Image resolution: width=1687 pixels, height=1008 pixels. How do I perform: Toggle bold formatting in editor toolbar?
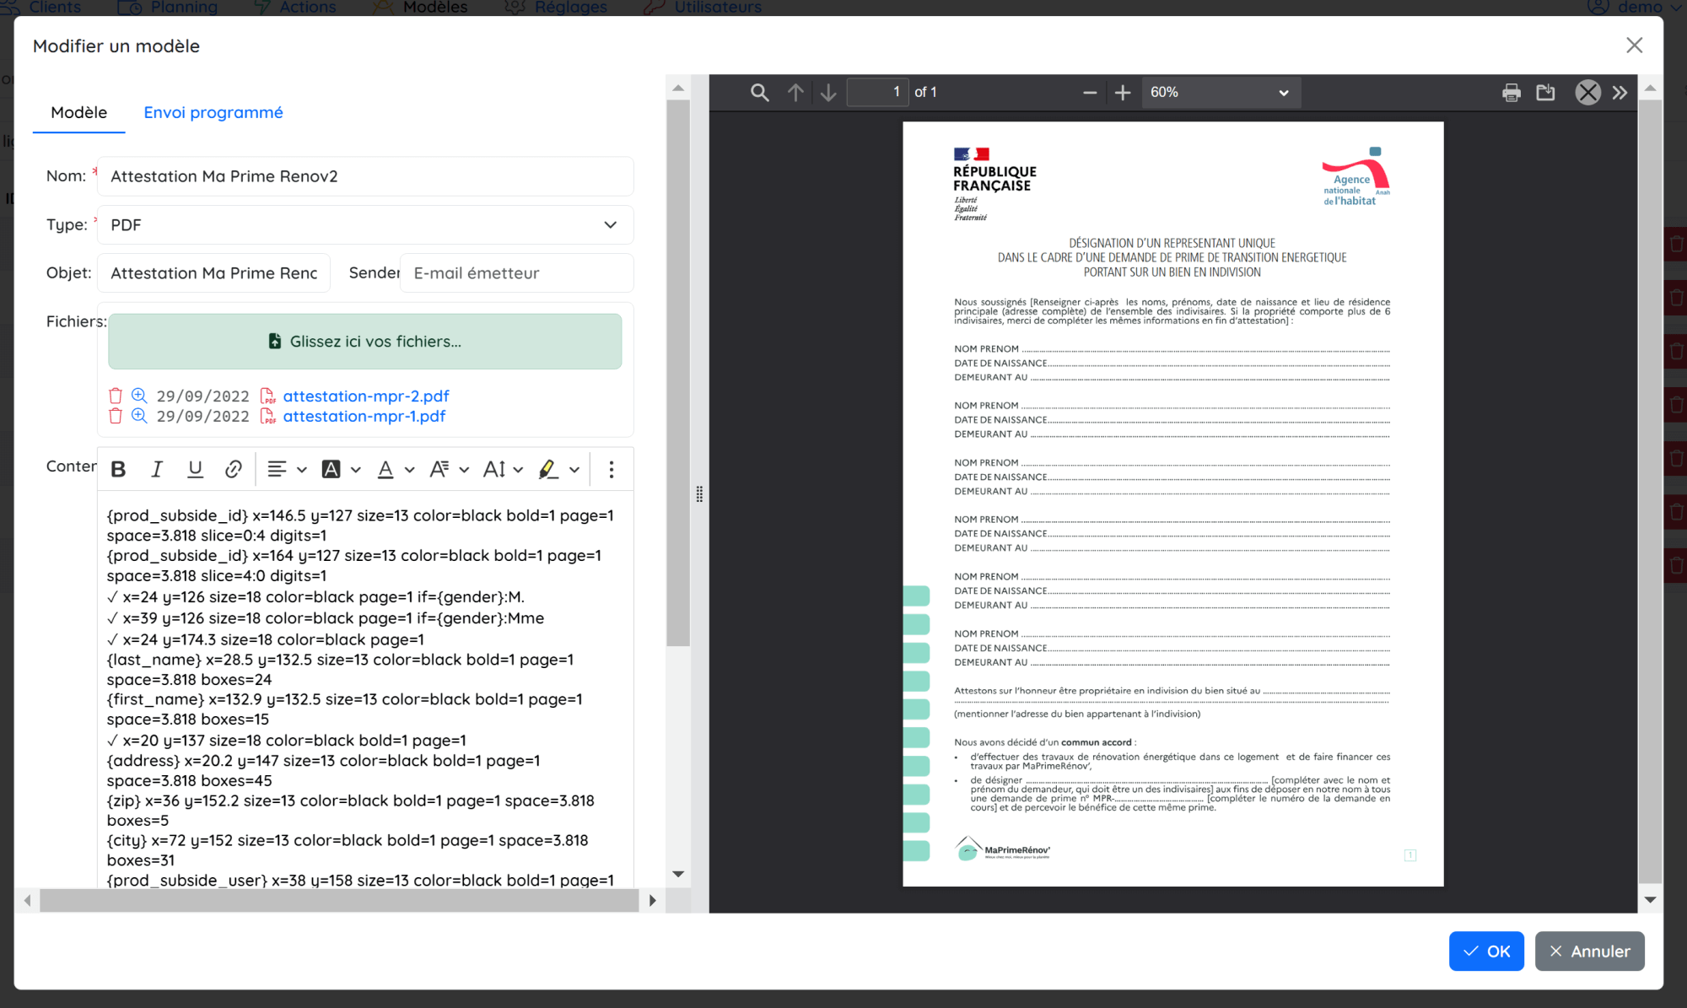119,470
